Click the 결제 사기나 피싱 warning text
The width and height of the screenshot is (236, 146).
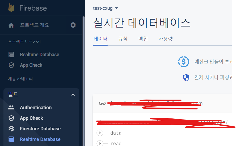click(213, 78)
